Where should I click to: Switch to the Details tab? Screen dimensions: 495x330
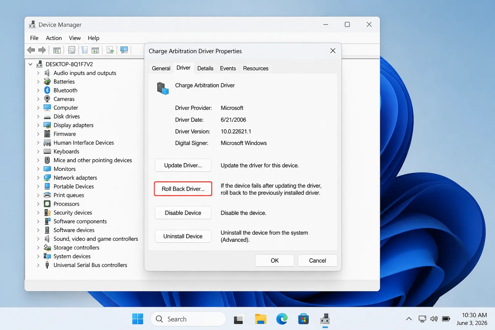[x=205, y=68]
